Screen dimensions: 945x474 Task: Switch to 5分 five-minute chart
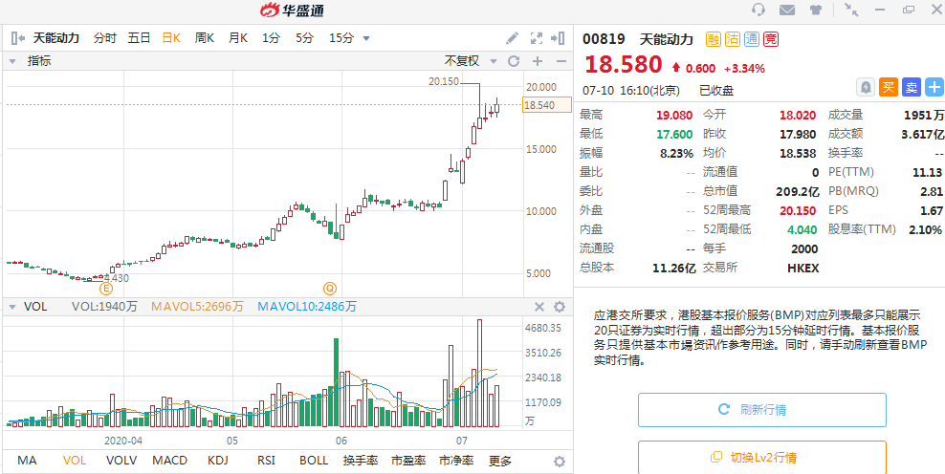305,38
